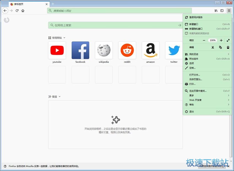This screenshot has height=171, width=234.
Task: Zoom out with the minus button
Action: (x=204, y=40)
